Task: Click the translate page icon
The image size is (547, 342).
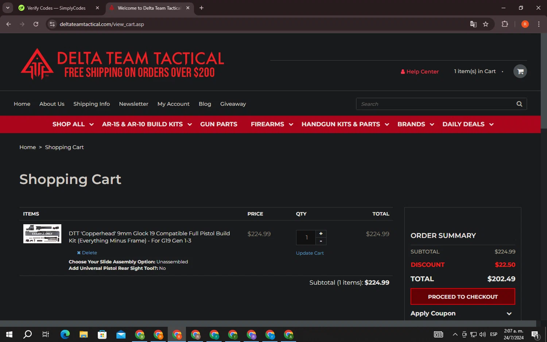Action: [473, 24]
